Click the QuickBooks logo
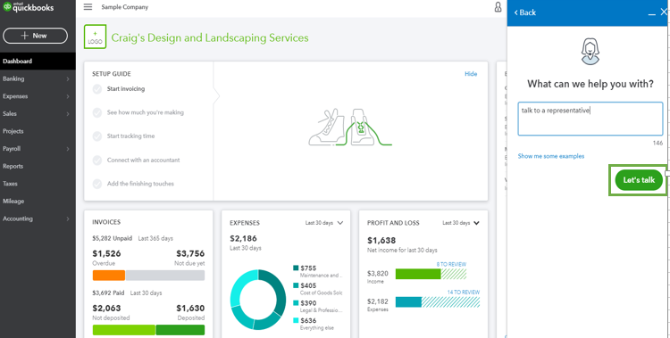 coord(29,7)
